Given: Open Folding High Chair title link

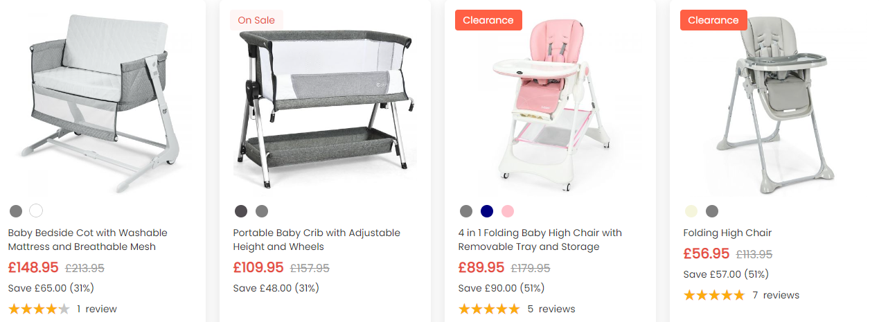Looking at the screenshot, I should click(727, 233).
